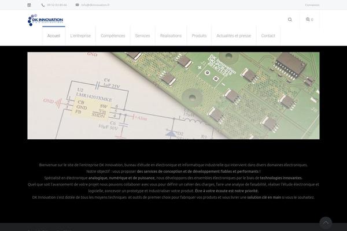The height and width of the screenshot is (231, 347).
Task: Click text 'des services de conception et de développement'
Action: click(179, 172)
